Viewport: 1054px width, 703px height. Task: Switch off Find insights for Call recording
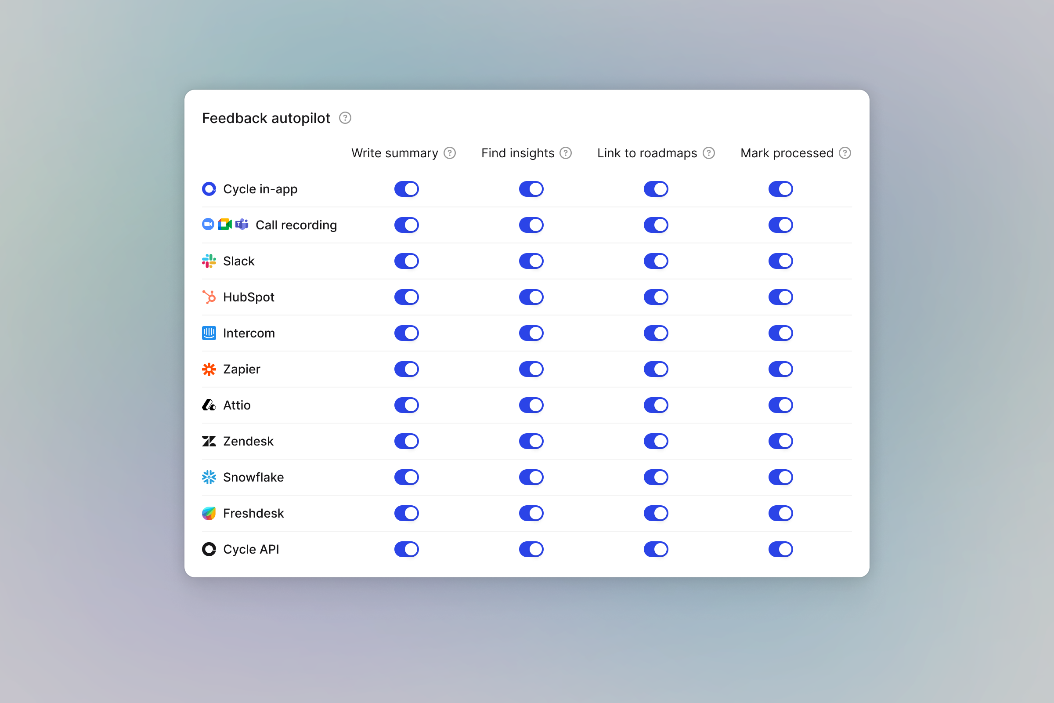pyautogui.click(x=531, y=225)
